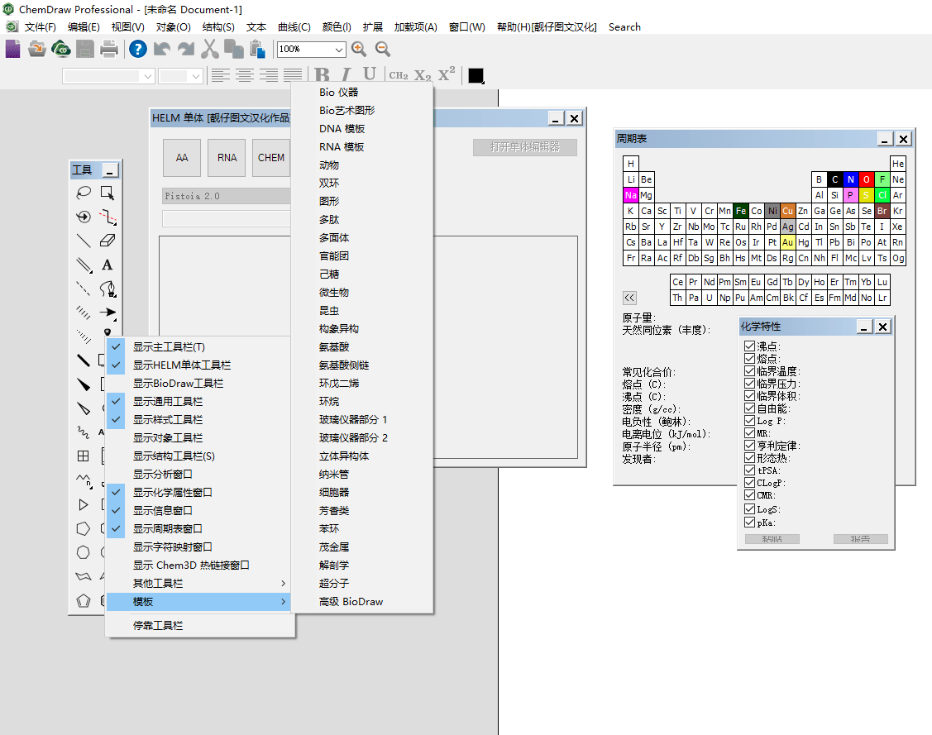The image size is (932, 735).
Task: Click the HELM empty input box below Pistoia
Action: (x=227, y=218)
